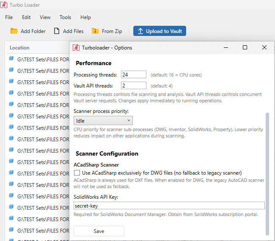This screenshot has height=241, width=275.
Task: Click the Options dialog vertical scrollbar
Action: coord(267,174)
